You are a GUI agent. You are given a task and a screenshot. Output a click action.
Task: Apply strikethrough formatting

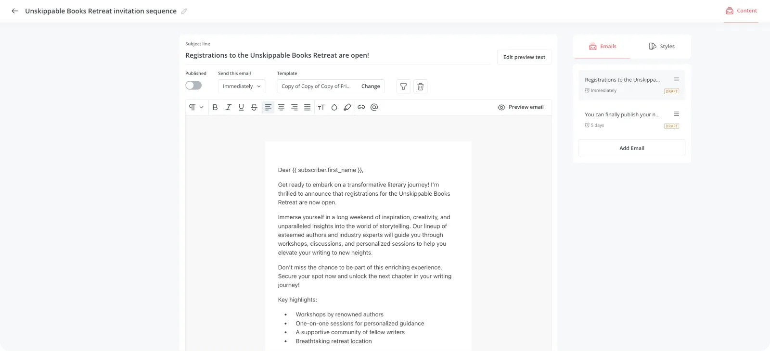pyautogui.click(x=254, y=107)
